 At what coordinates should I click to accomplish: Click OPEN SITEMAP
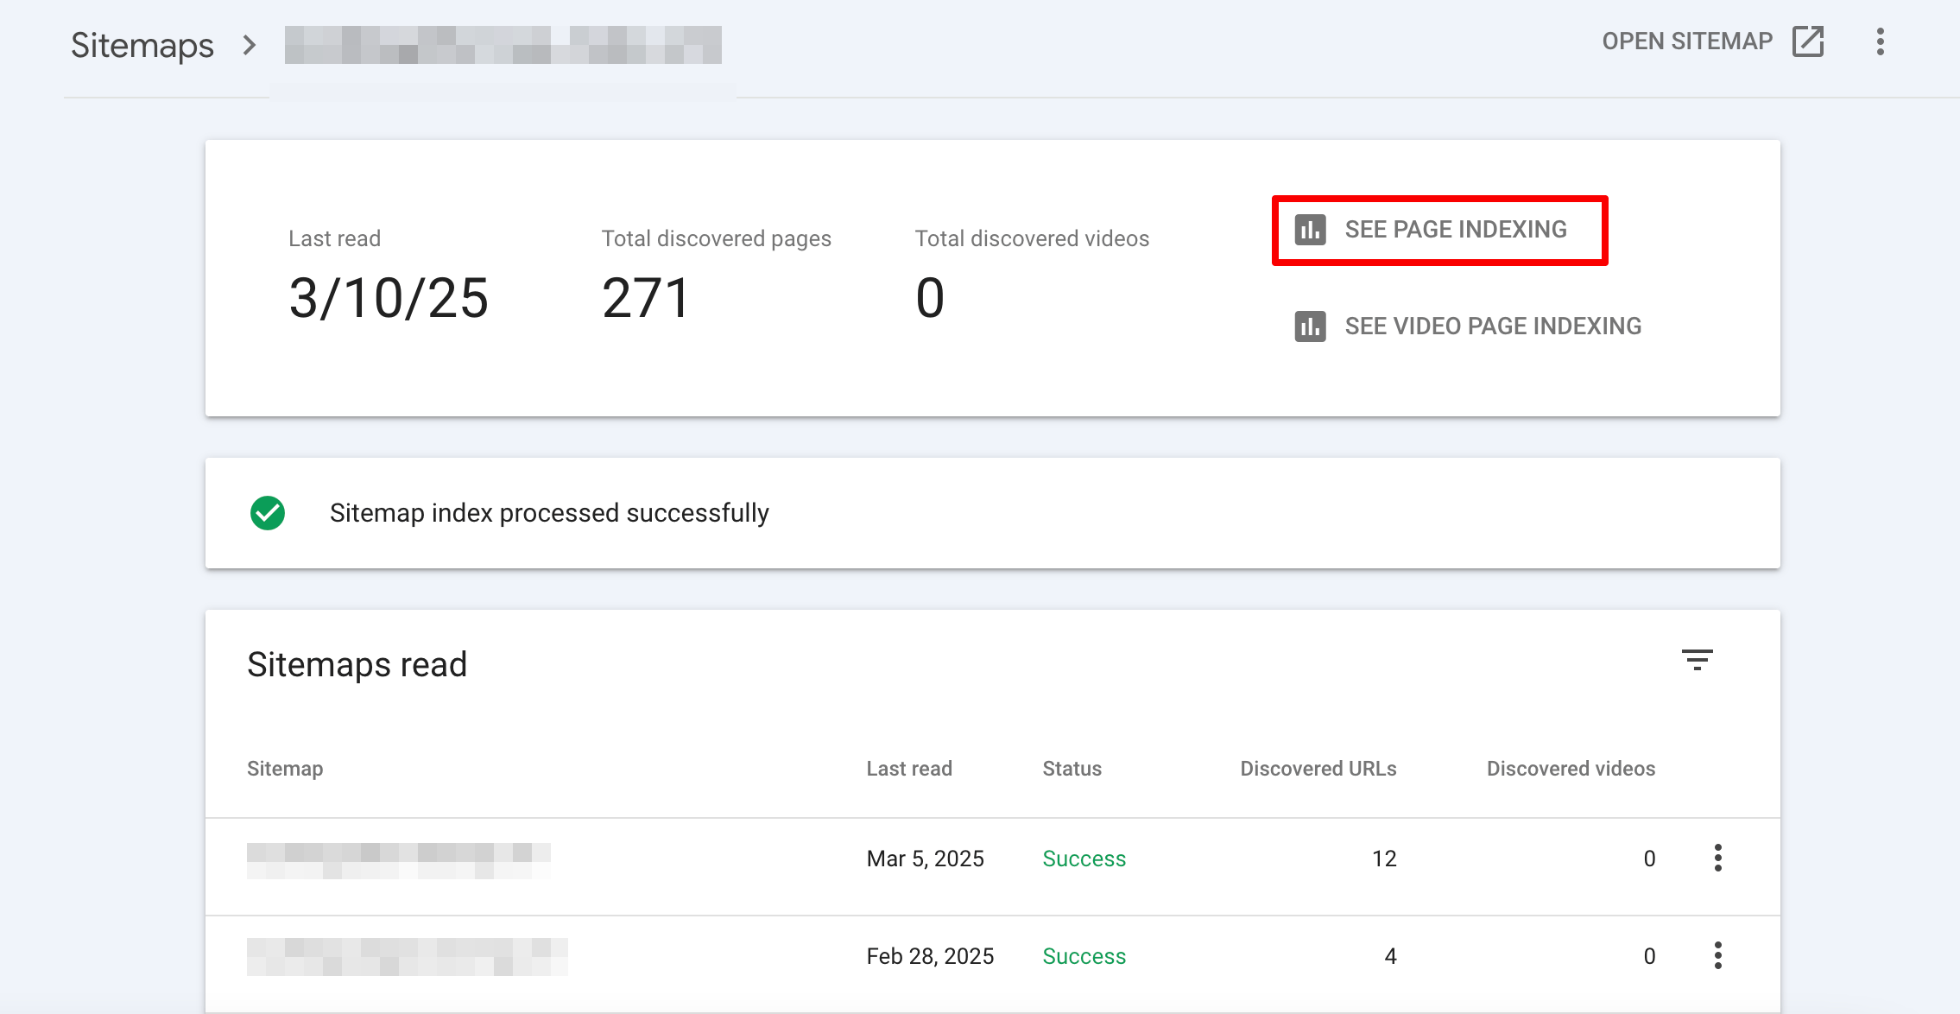point(1688,40)
